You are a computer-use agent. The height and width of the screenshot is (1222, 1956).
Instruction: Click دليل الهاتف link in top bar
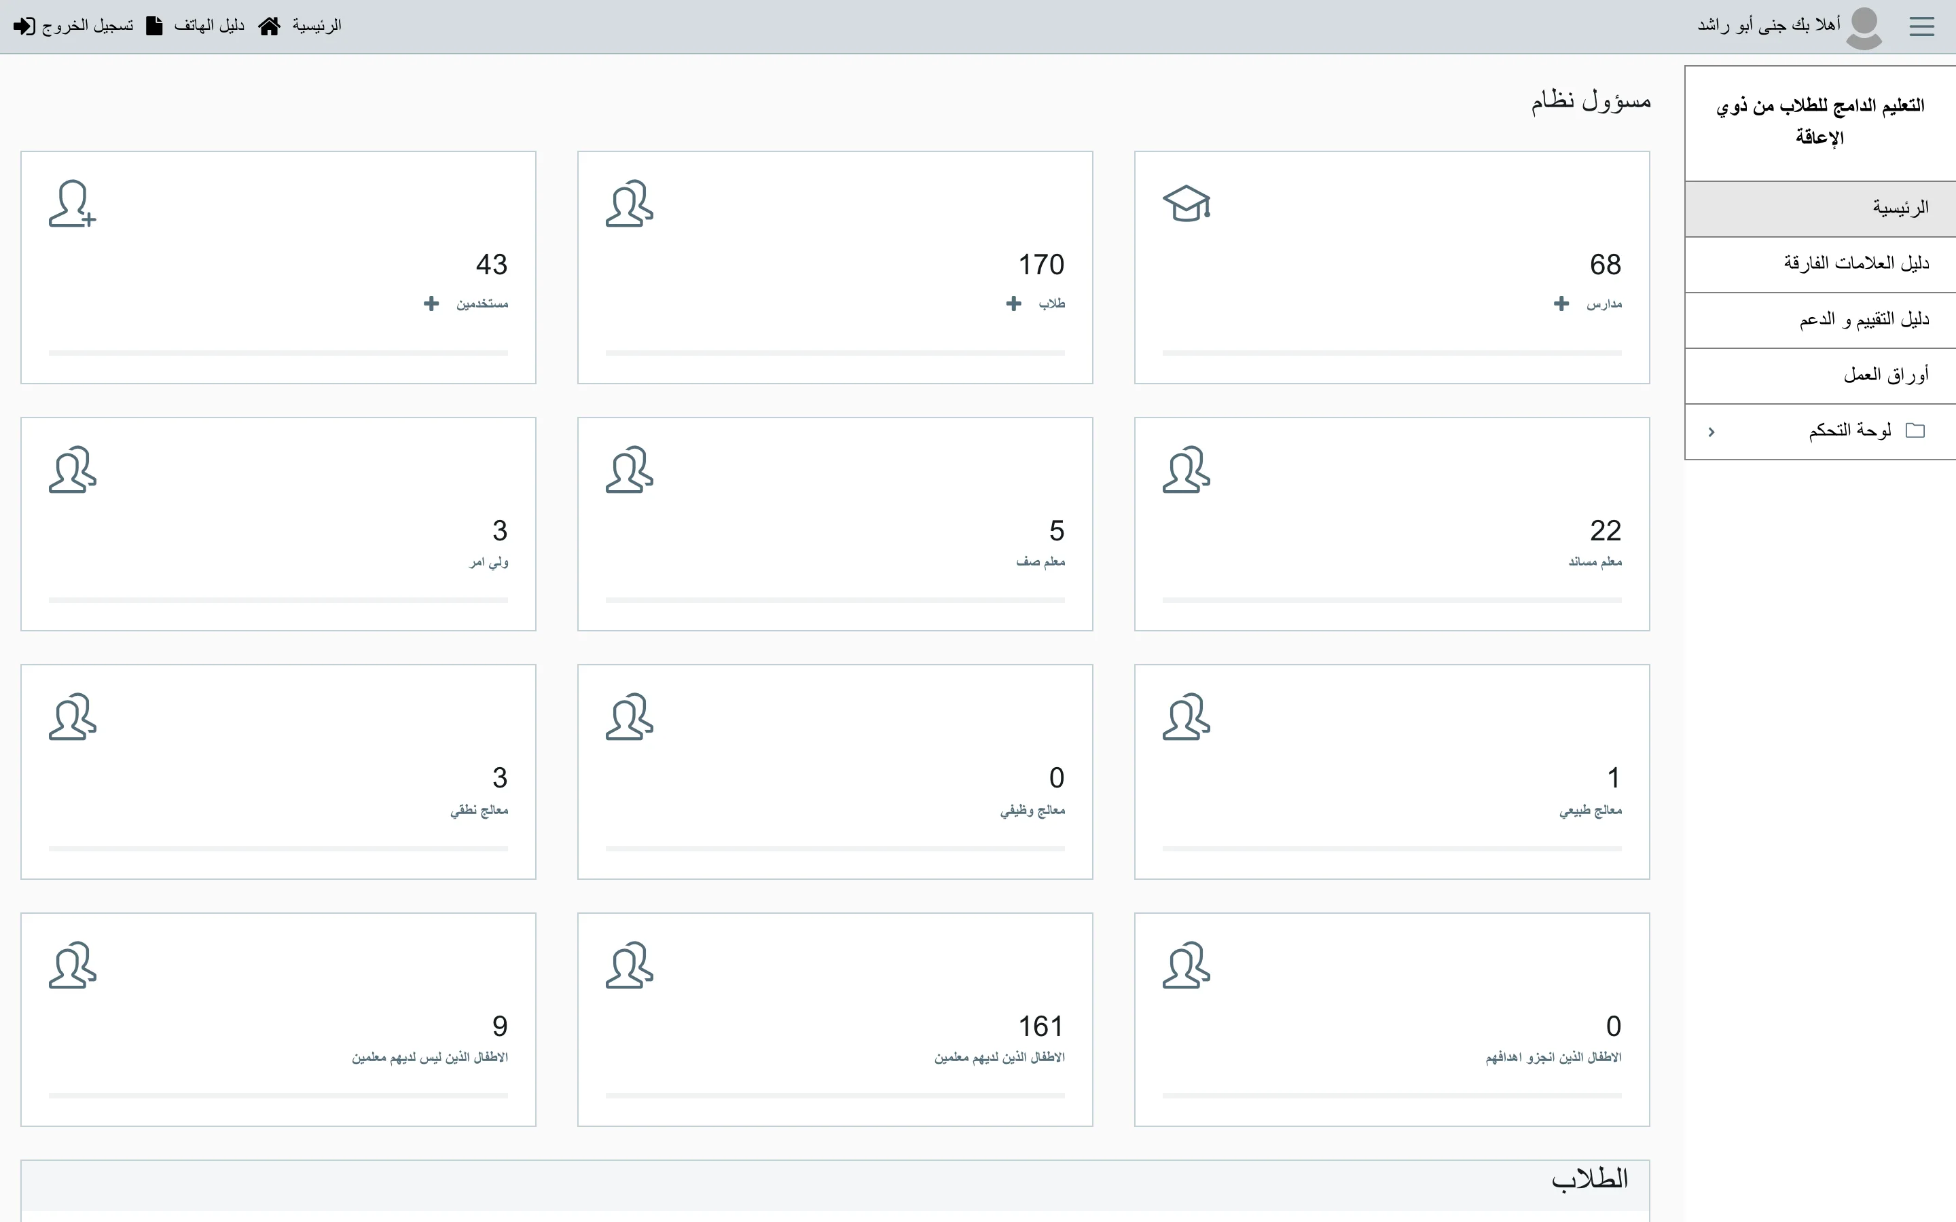click(209, 26)
